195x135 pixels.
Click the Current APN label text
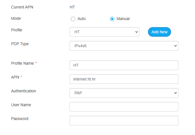coord(22,7)
